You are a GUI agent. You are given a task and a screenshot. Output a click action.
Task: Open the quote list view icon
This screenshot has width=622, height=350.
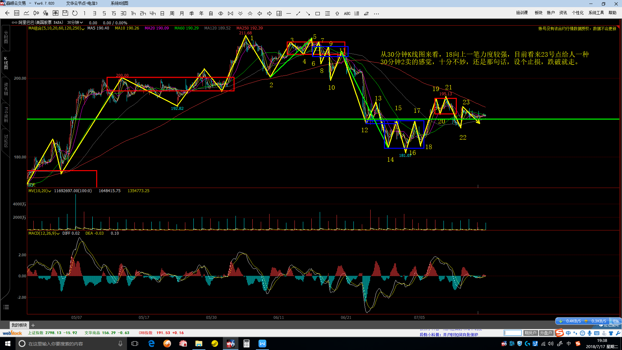coord(17,13)
